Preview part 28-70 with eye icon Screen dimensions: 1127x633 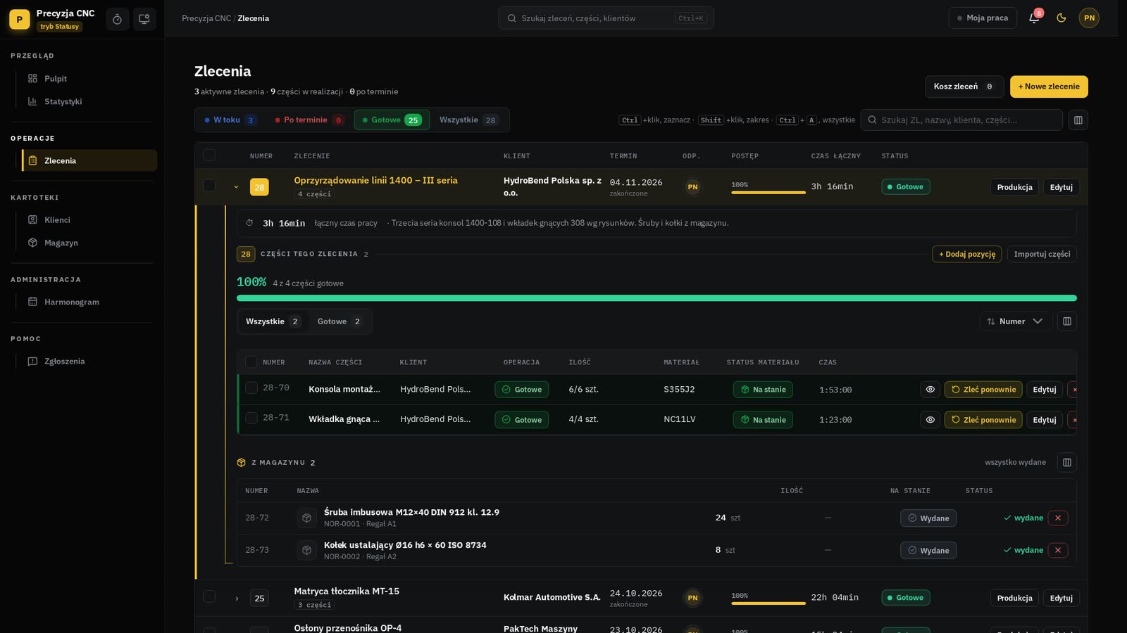[x=930, y=390]
